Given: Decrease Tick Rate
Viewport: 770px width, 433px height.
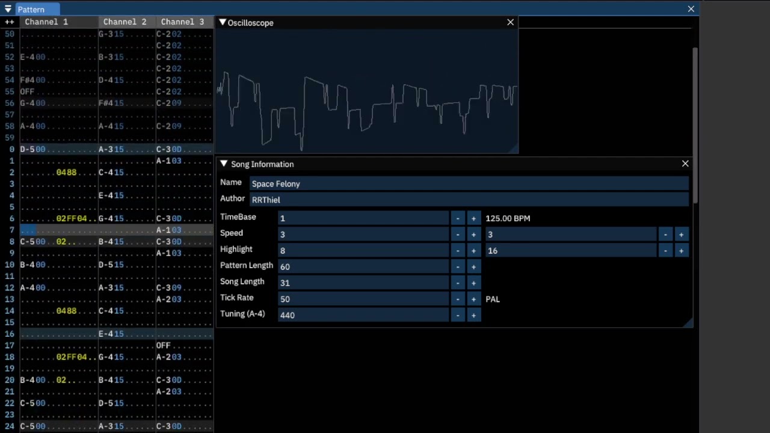Looking at the screenshot, I should pyautogui.click(x=458, y=299).
